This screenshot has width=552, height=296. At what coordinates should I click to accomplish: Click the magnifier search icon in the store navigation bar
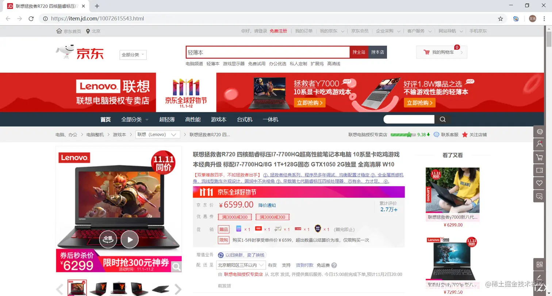click(442, 119)
